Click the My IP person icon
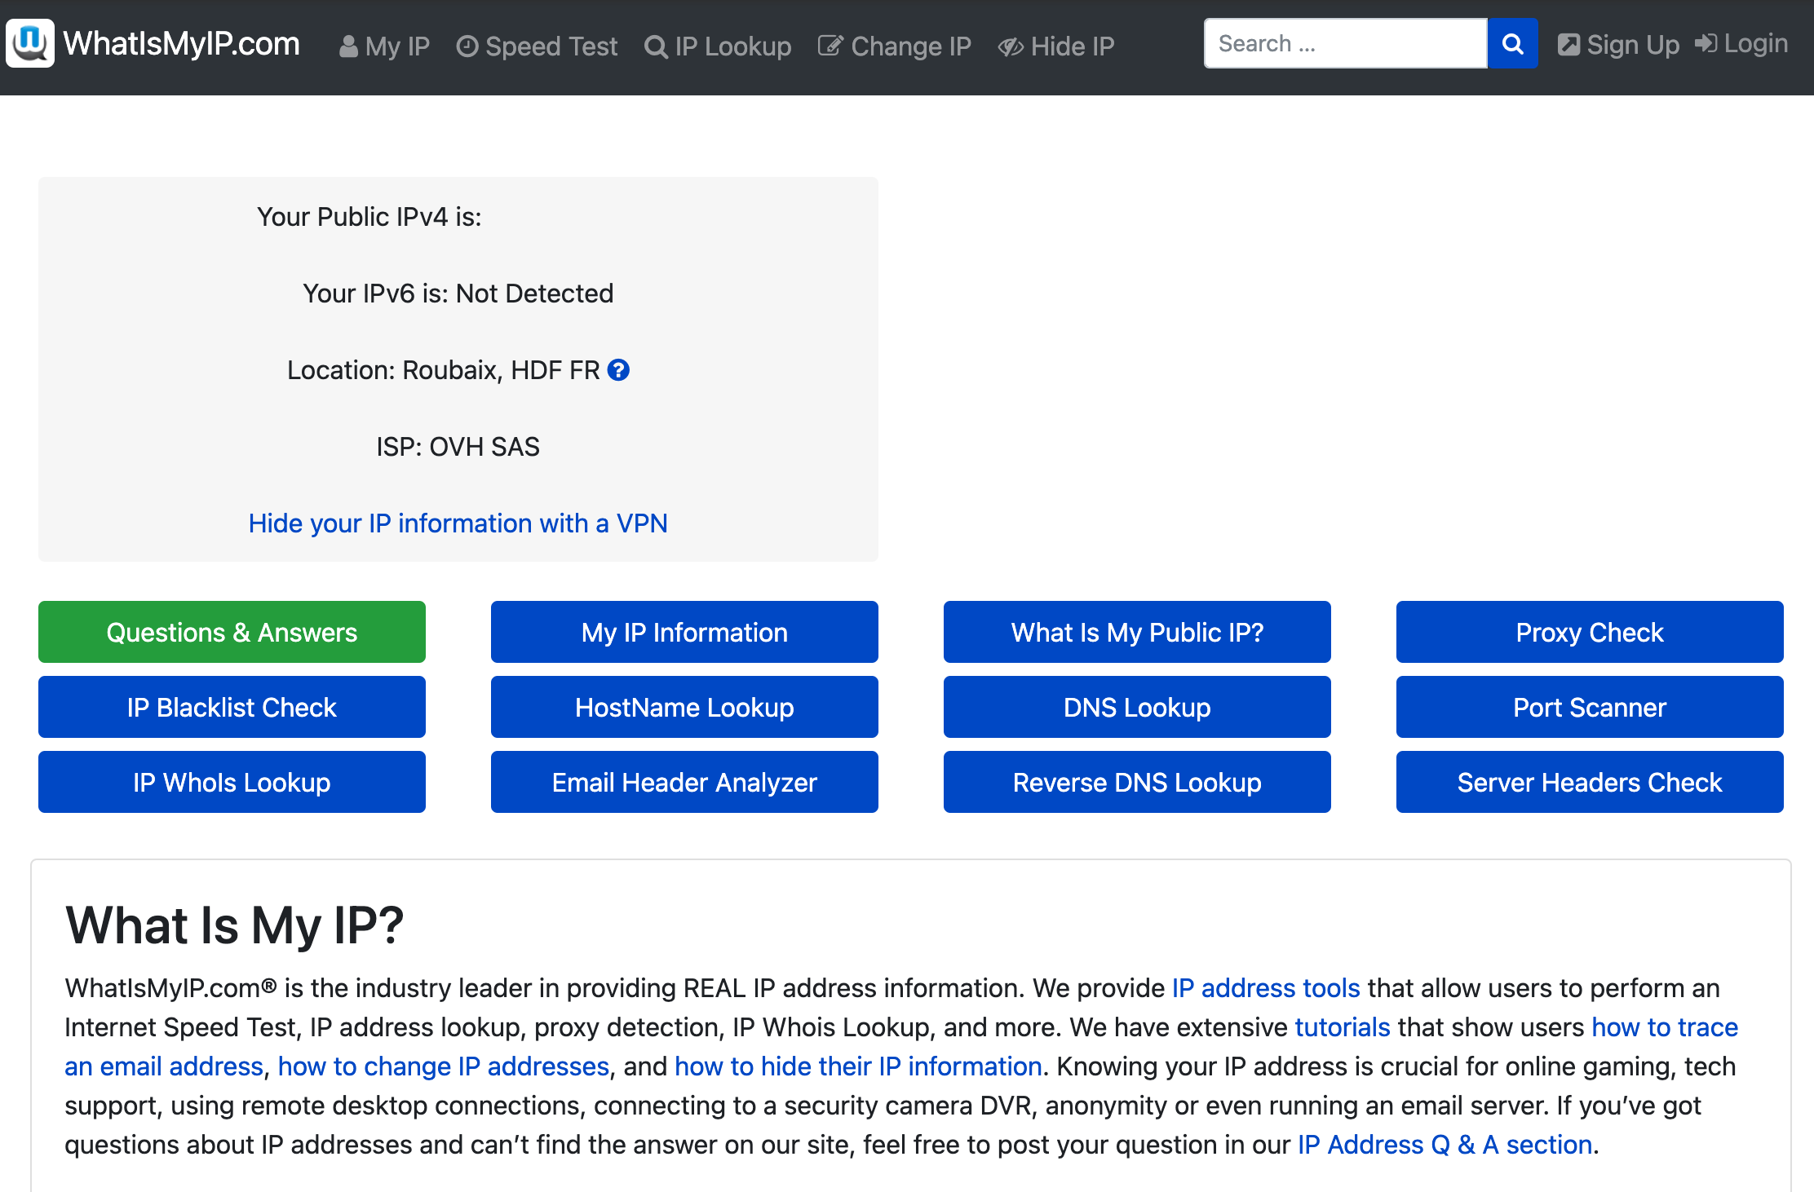 coord(348,46)
